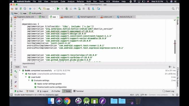Open the Gradle side panel
This screenshot has height=106, width=189.
[178, 21]
